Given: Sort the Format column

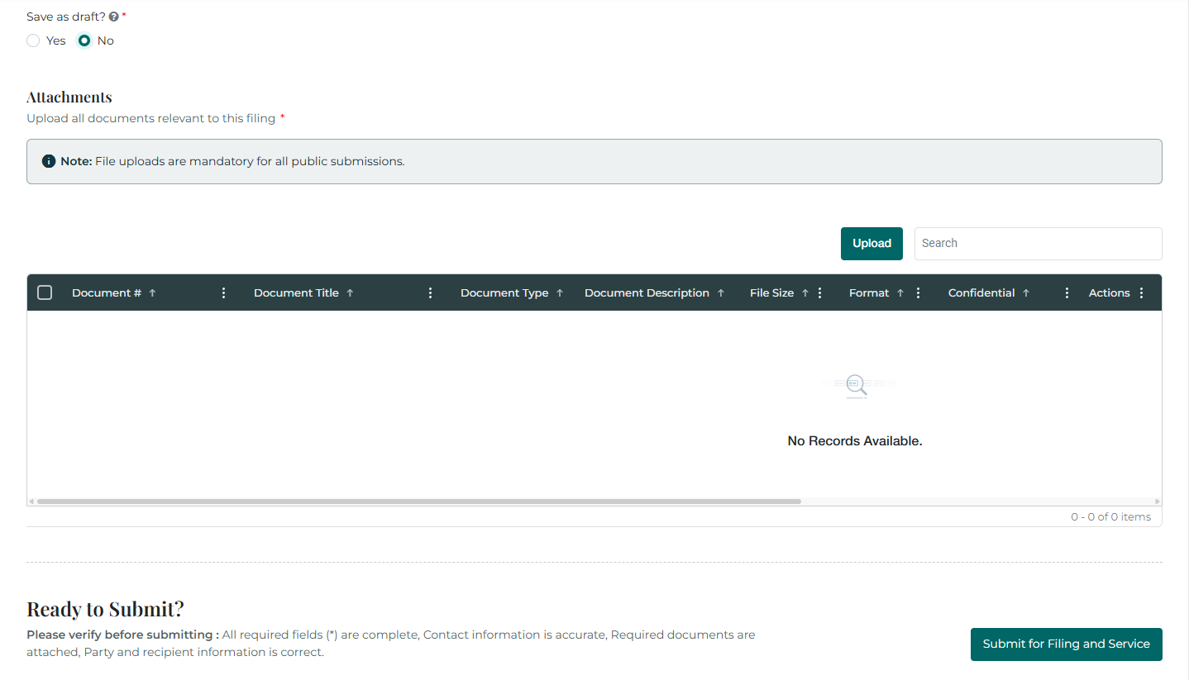Looking at the screenshot, I should pyautogui.click(x=902, y=292).
